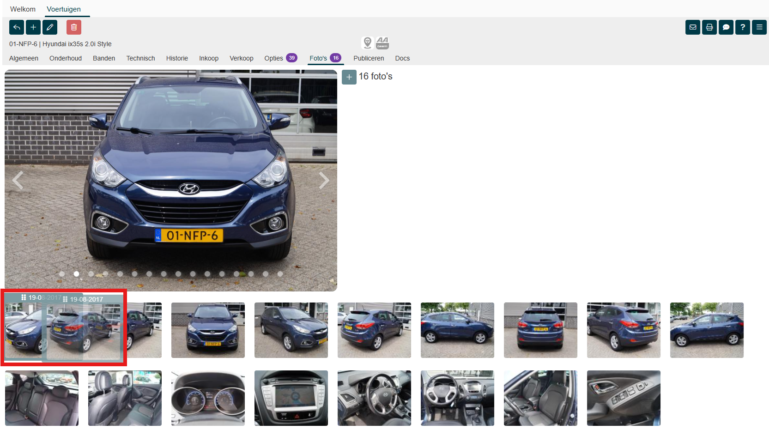The image size is (769, 436).
Task: Open the hamburger menu icon
Action: tap(759, 27)
